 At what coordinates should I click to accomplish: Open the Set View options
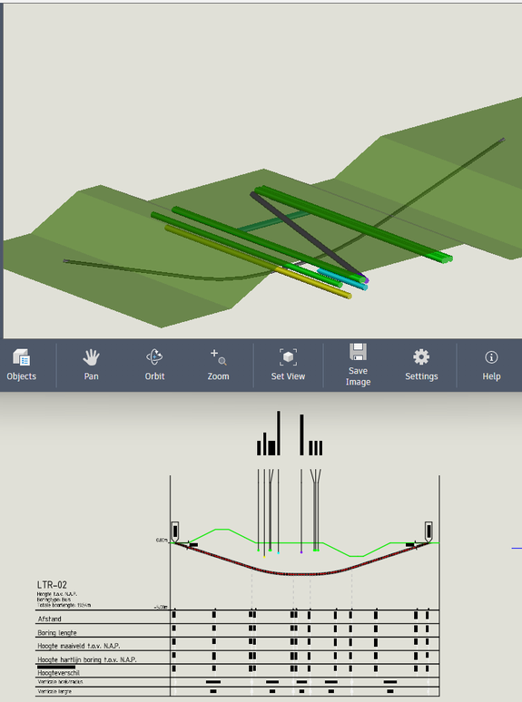288,365
